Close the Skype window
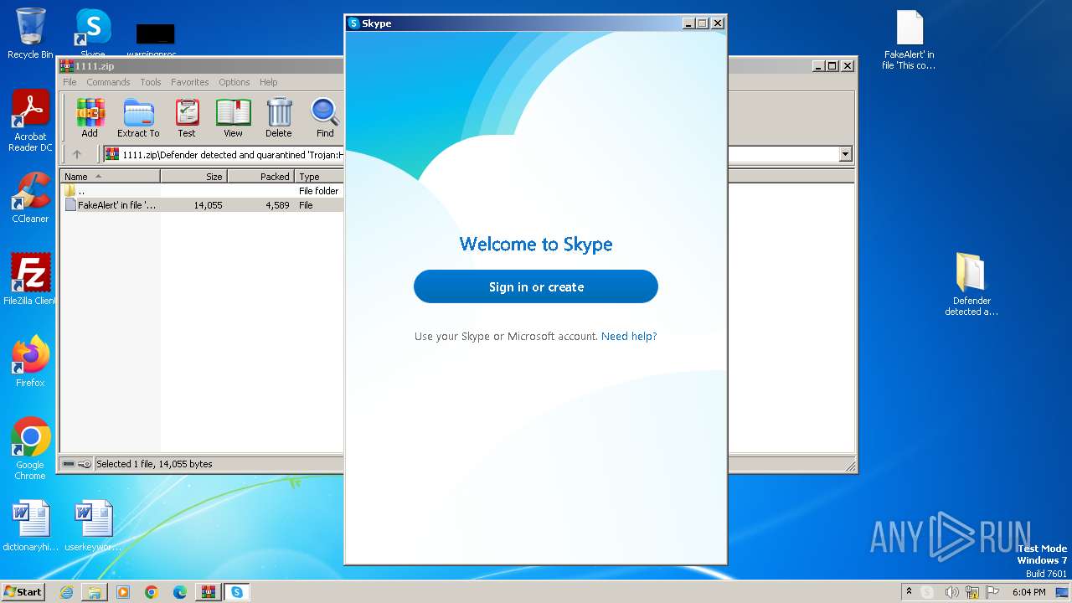 click(718, 23)
